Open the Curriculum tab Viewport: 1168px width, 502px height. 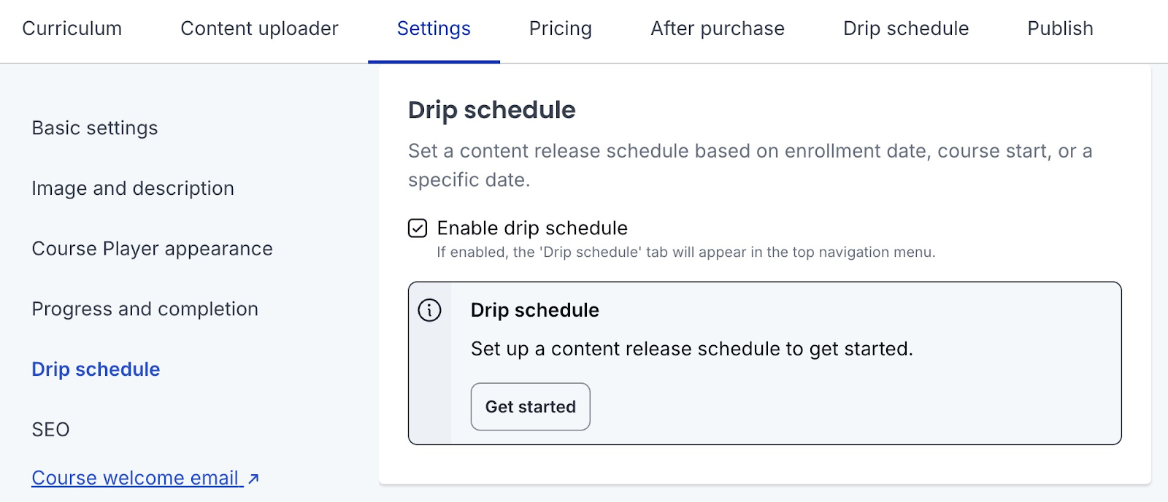pyautogui.click(x=72, y=28)
